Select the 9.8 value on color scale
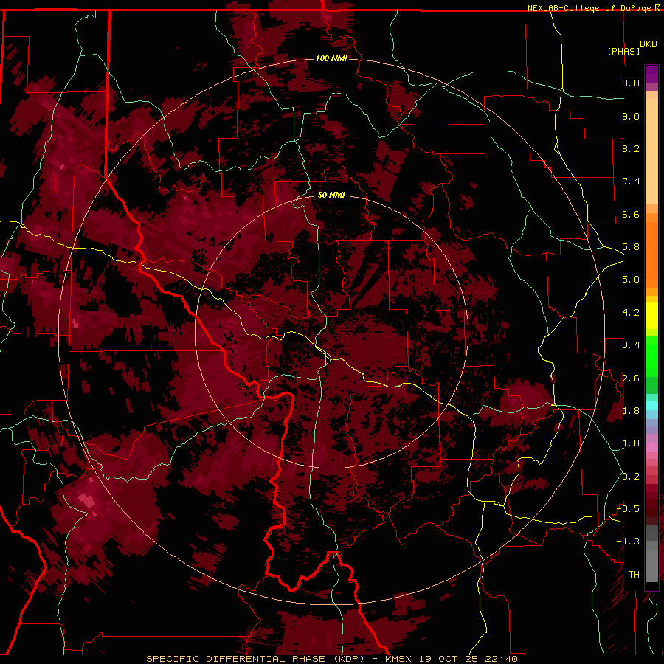664x664 pixels. (x=631, y=83)
